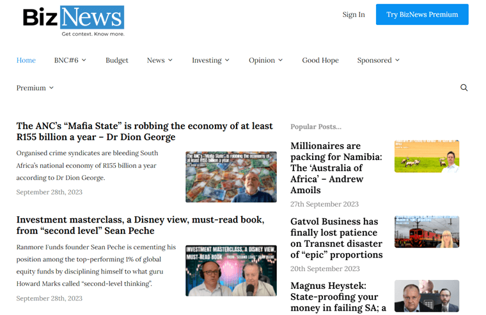Open the BNC#6 menu label

[x=67, y=61]
